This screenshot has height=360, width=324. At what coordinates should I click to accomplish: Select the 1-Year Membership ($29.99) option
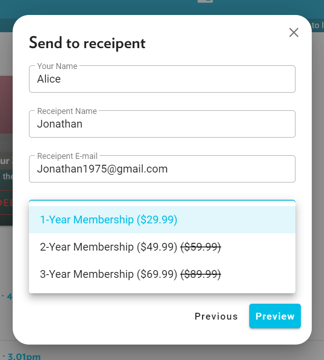coord(162,220)
